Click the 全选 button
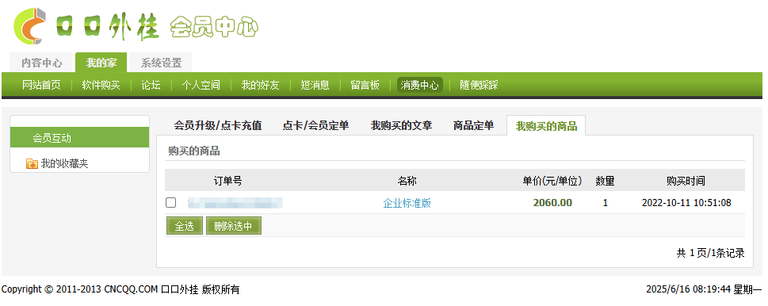Screen dimensions: 768x306 tap(185, 226)
